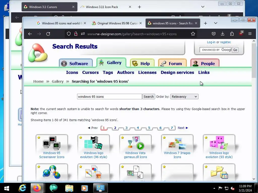Open uBlock Origin extension icon
Image resolution: width=258 pixels, height=193 pixels.
241,33
